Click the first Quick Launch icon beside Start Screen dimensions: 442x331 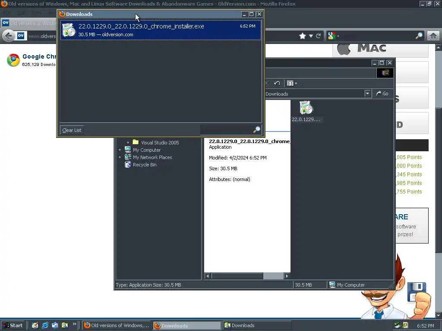click(x=35, y=325)
